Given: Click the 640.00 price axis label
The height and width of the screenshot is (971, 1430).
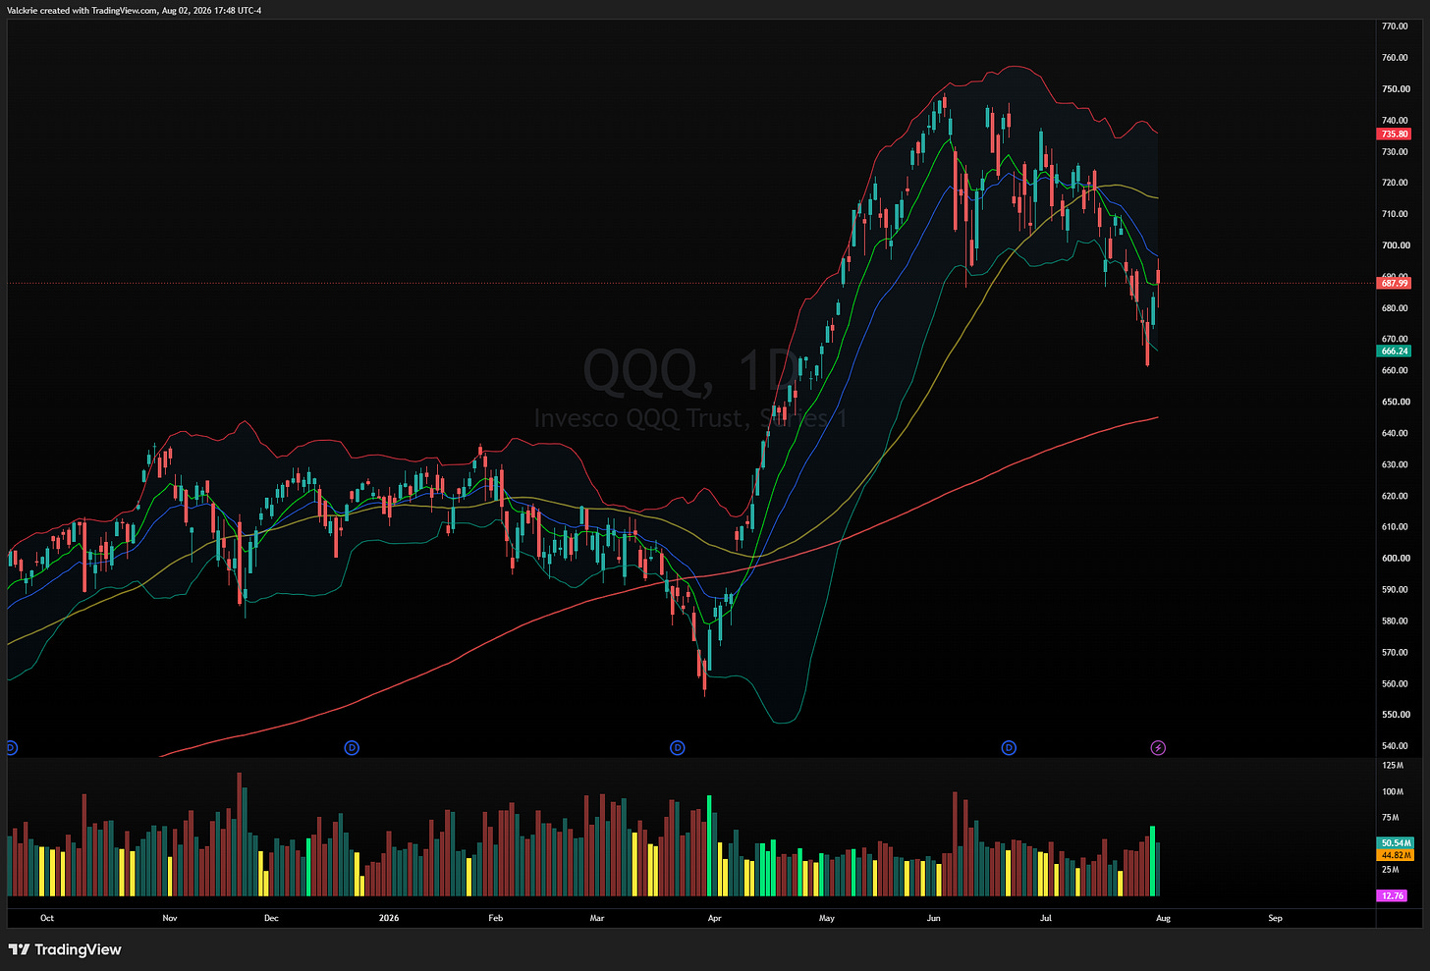Looking at the screenshot, I should click(x=1396, y=433).
